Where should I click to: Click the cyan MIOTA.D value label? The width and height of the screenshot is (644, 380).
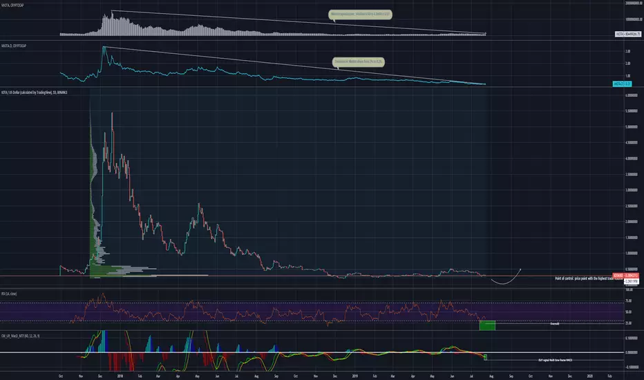tap(622, 84)
